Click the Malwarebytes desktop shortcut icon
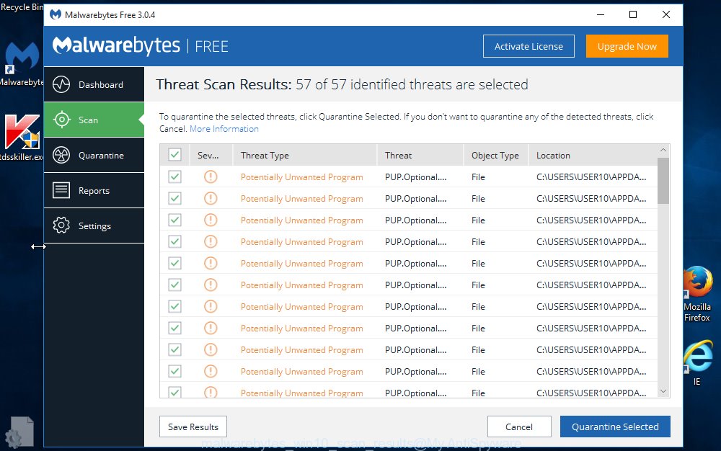This screenshot has width=721, height=451. click(22, 57)
